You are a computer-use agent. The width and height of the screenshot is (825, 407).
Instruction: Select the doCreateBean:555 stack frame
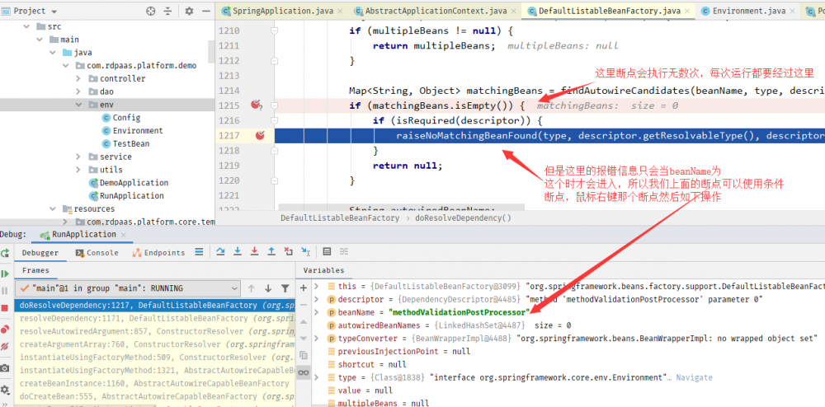point(155,396)
